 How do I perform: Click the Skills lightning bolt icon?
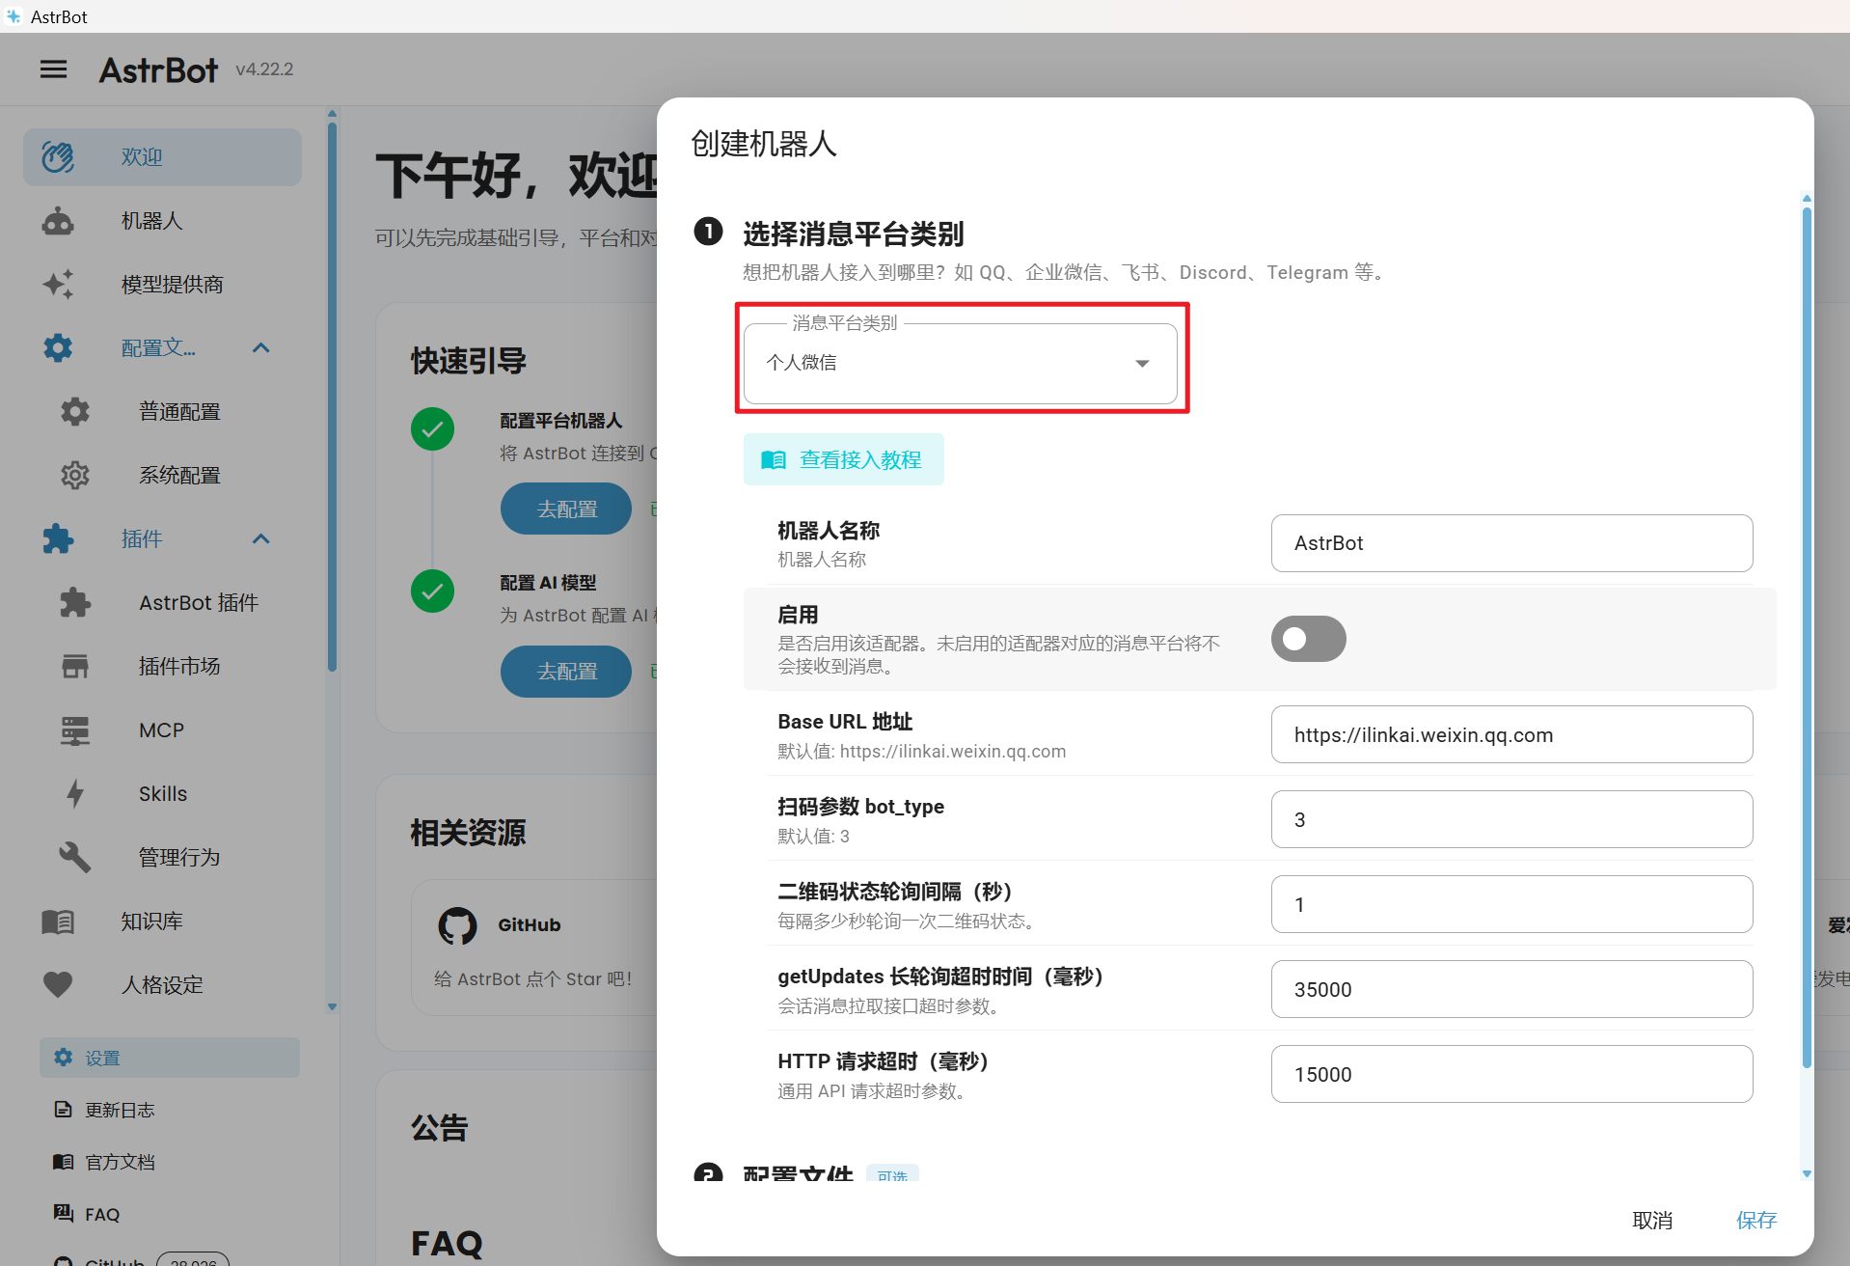pyautogui.click(x=75, y=794)
